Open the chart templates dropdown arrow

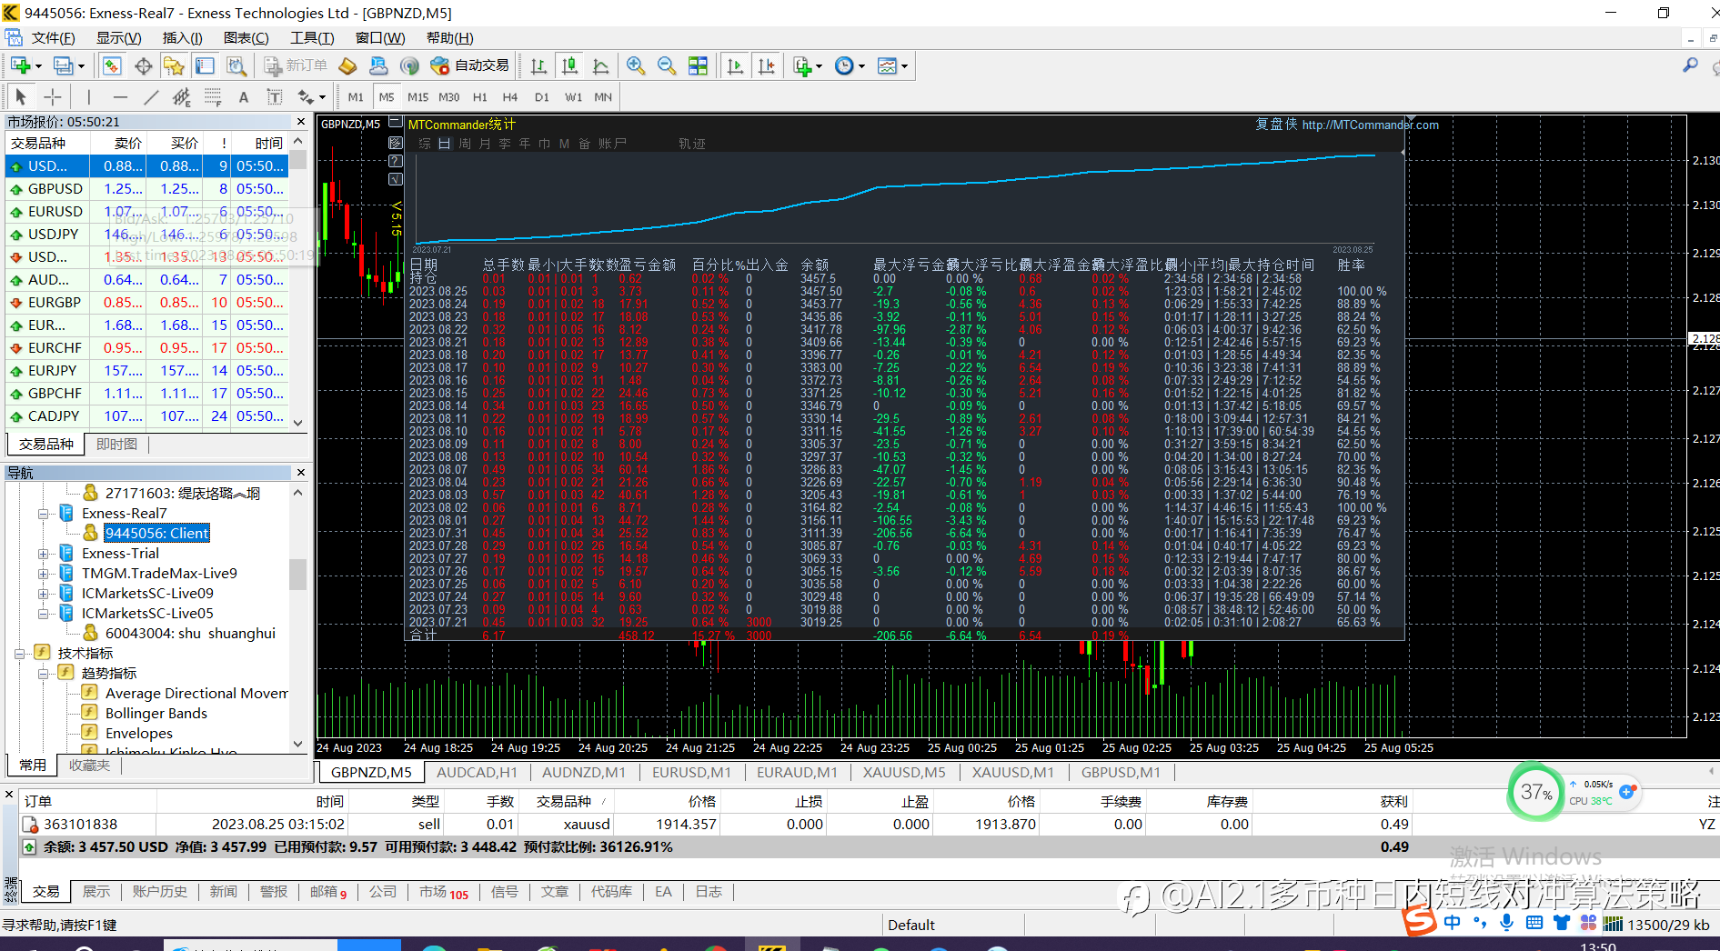point(904,66)
